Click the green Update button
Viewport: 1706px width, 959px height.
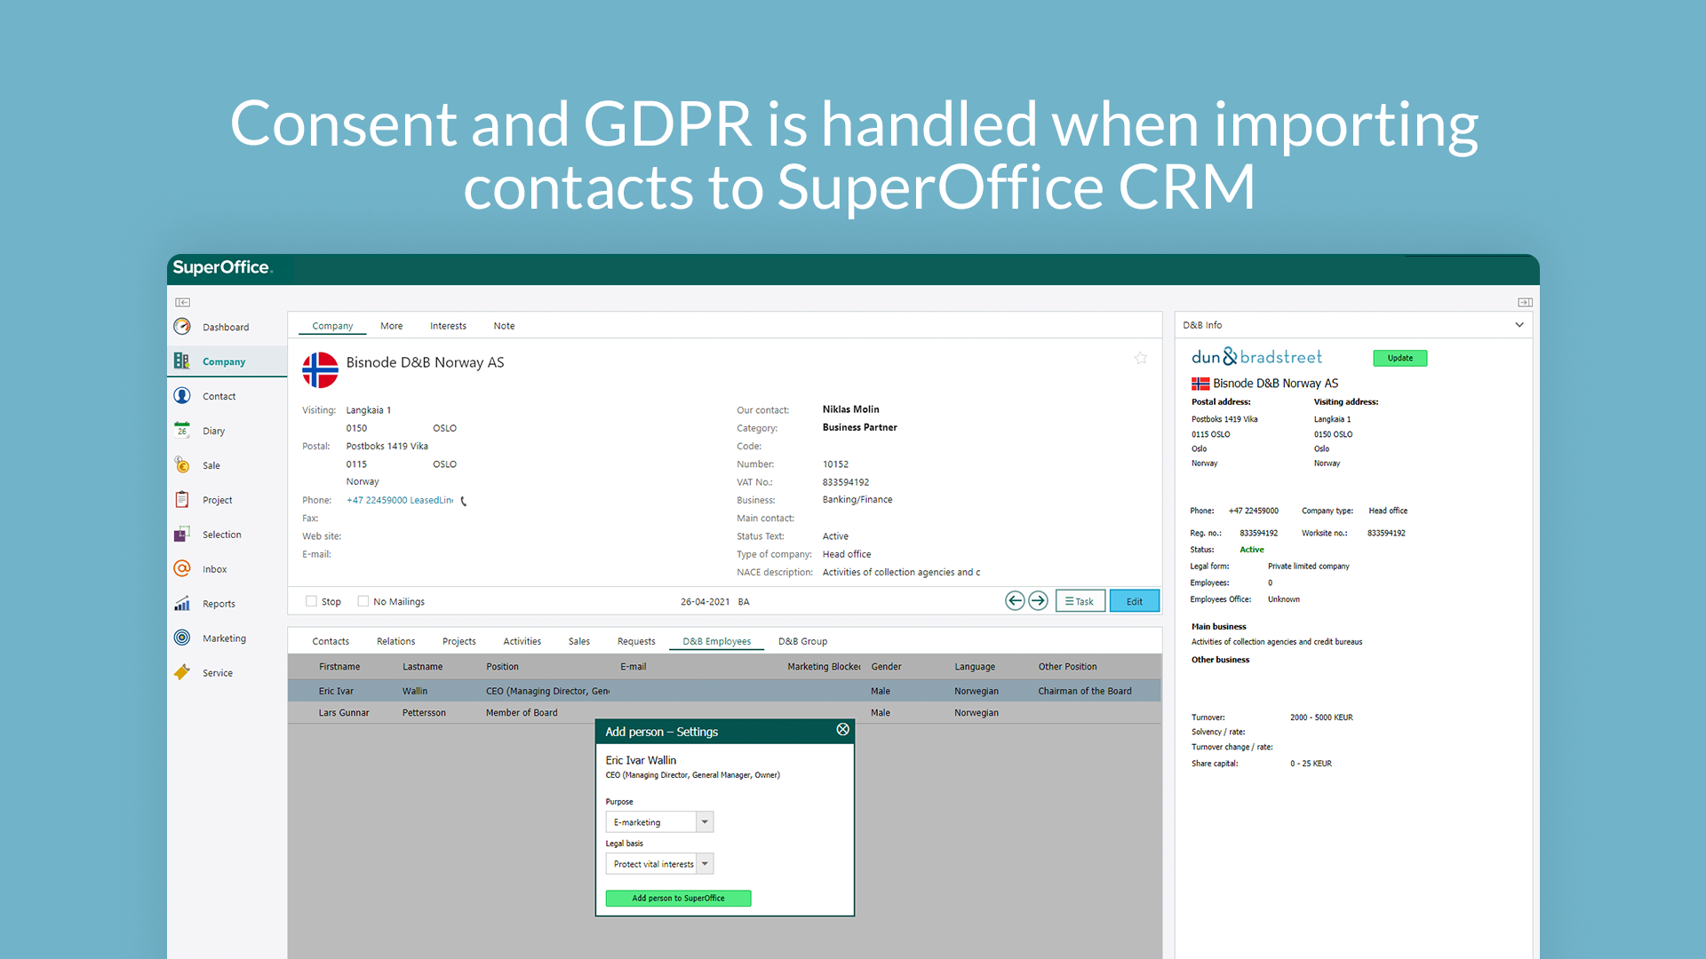(x=1400, y=358)
